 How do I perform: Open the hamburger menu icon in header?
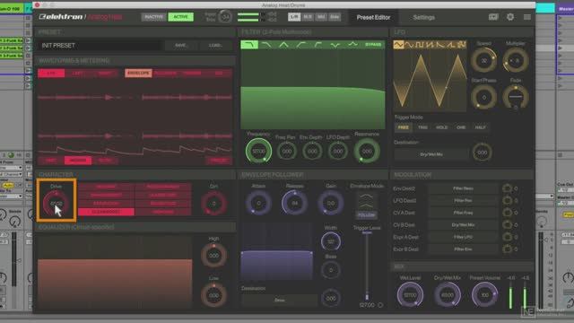pyautogui.click(x=527, y=17)
